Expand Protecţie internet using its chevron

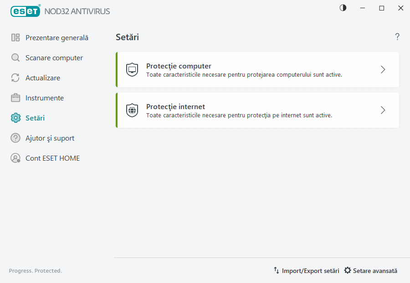pyautogui.click(x=383, y=110)
